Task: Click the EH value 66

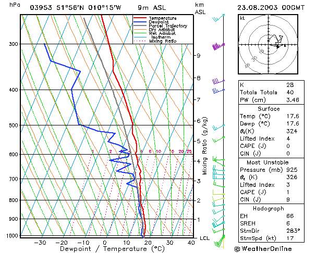Action: [290, 216]
